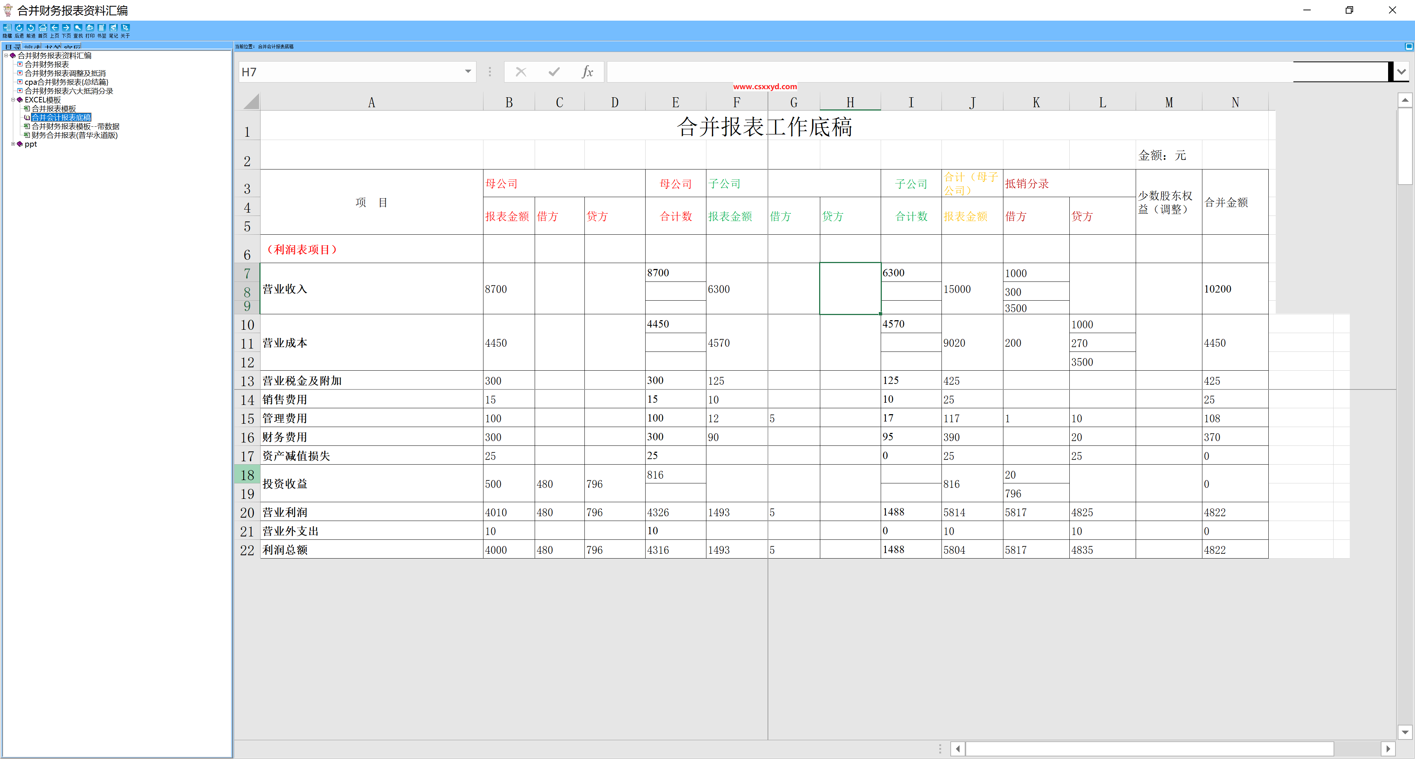
Task: Open notes with the 笔记 icon
Action: click(x=114, y=30)
